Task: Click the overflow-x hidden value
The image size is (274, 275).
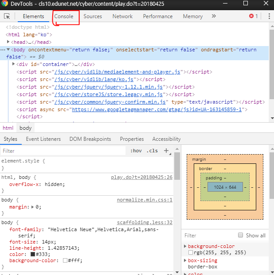Action: 55,184
